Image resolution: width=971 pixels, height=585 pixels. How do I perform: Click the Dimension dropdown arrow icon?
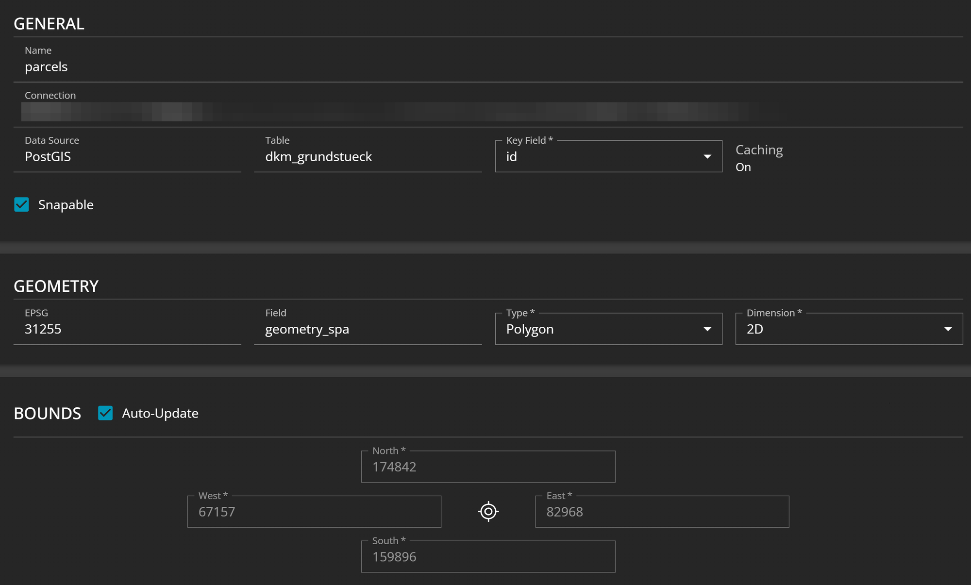click(948, 329)
